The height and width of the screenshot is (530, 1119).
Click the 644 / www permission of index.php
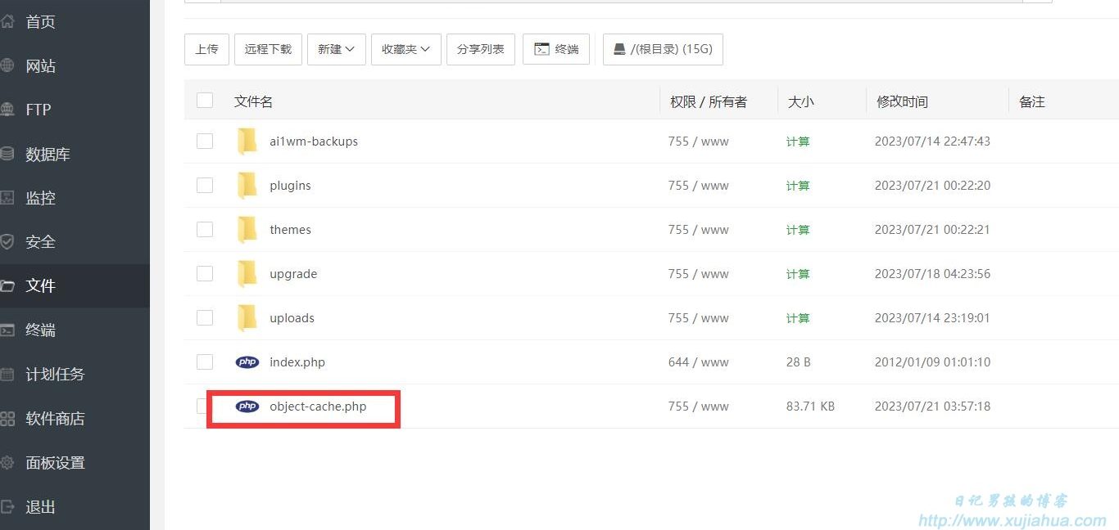(x=698, y=362)
